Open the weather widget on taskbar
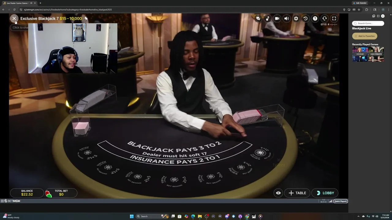The width and height of the screenshot is (392, 220). point(11,216)
